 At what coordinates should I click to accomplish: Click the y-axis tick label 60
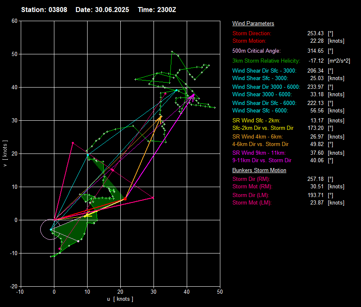tap(15, 21)
